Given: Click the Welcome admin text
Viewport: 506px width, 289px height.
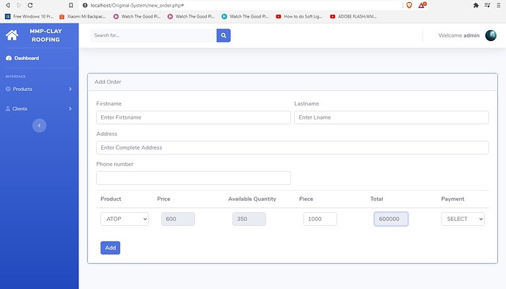Looking at the screenshot, I should pos(458,35).
